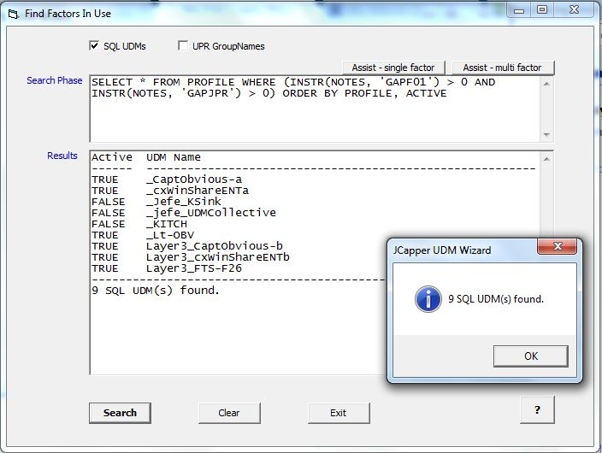This screenshot has height=453, width=602.
Task: Open help with the question mark button
Action: pos(537,409)
